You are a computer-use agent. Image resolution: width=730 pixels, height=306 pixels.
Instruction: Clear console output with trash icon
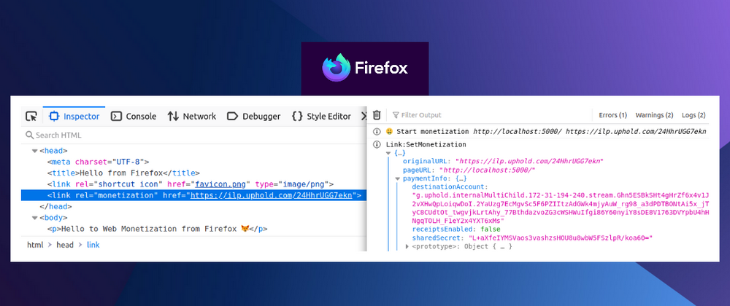[377, 115]
